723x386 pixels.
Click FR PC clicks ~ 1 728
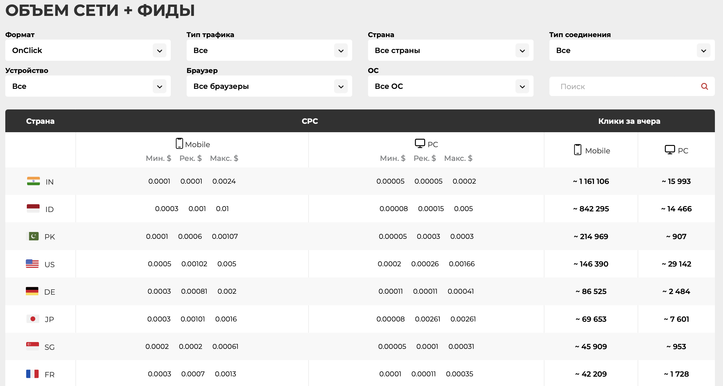tap(676, 374)
